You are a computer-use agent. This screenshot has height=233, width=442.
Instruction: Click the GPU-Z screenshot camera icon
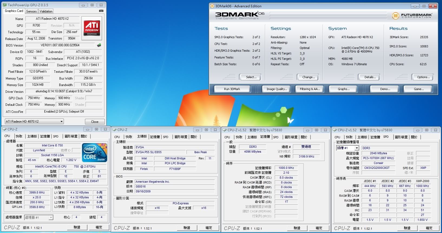tap(101, 11)
